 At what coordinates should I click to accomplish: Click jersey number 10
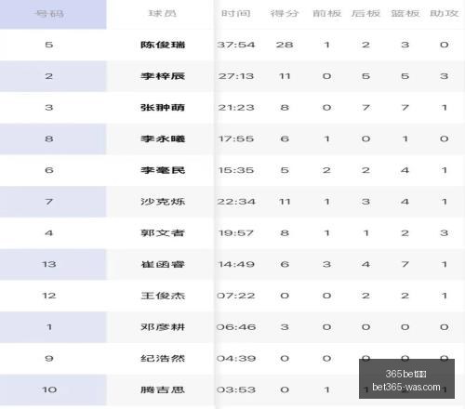coord(49,389)
